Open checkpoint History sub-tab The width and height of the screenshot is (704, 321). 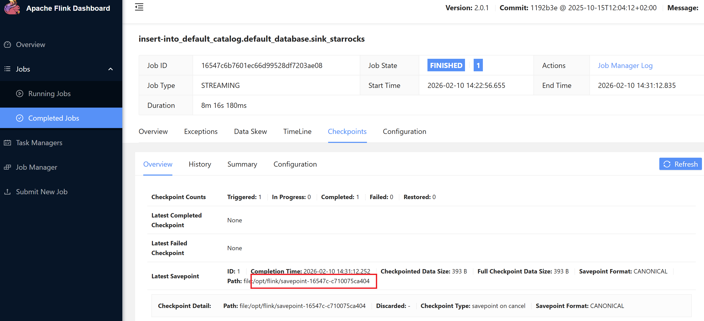pyautogui.click(x=200, y=164)
